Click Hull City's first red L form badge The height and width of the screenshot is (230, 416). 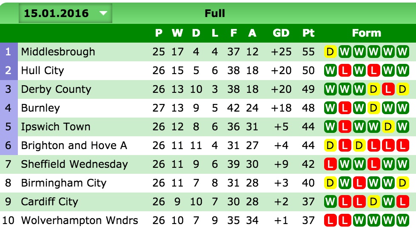[x=345, y=71]
